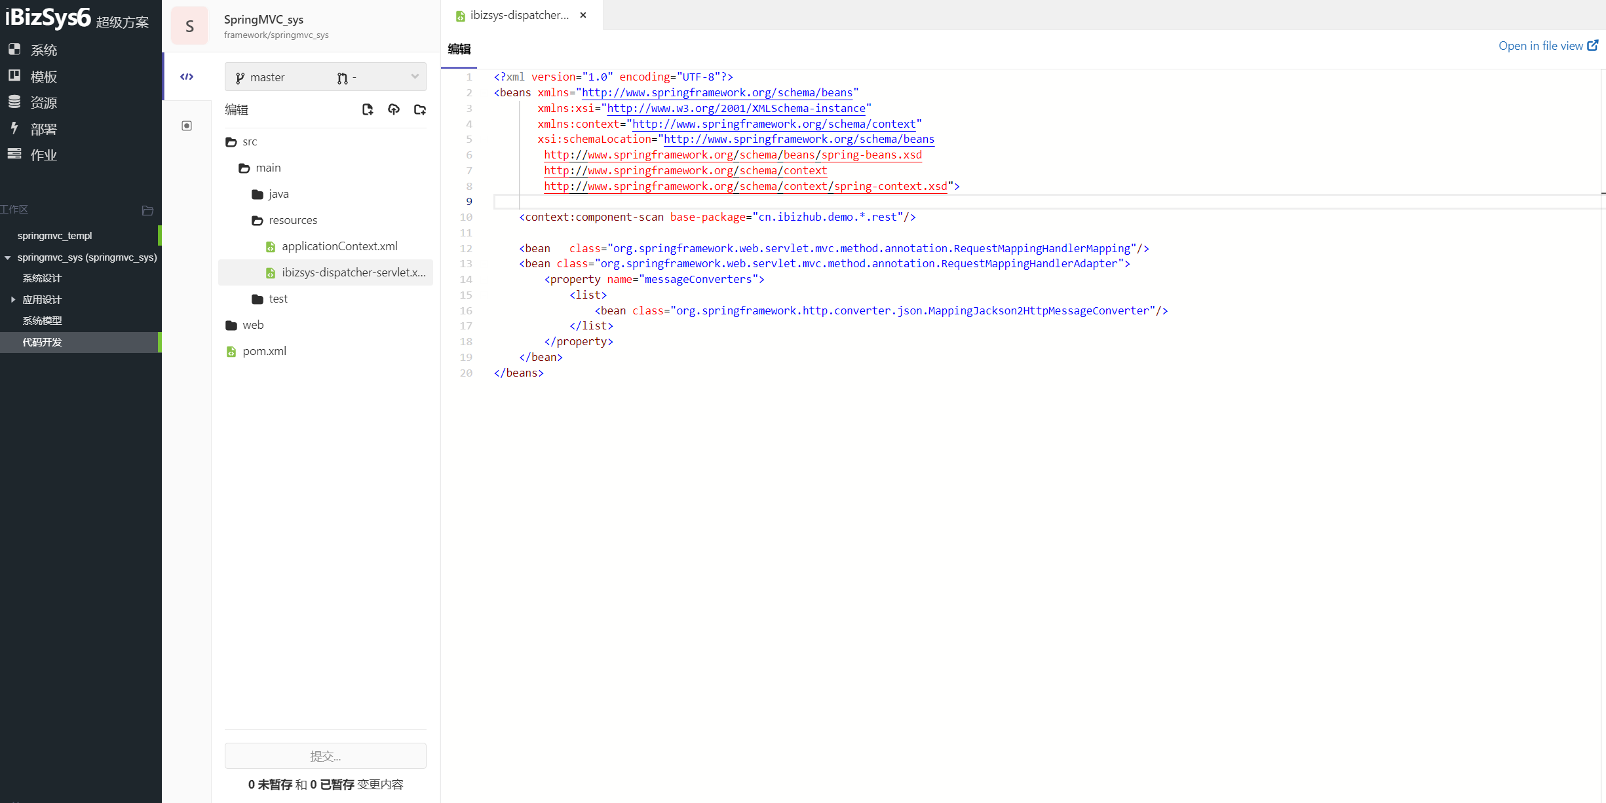Click the MappingJackson2HttpMessageConverter bean line
1606x803 pixels.
pyautogui.click(x=881, y=310)
